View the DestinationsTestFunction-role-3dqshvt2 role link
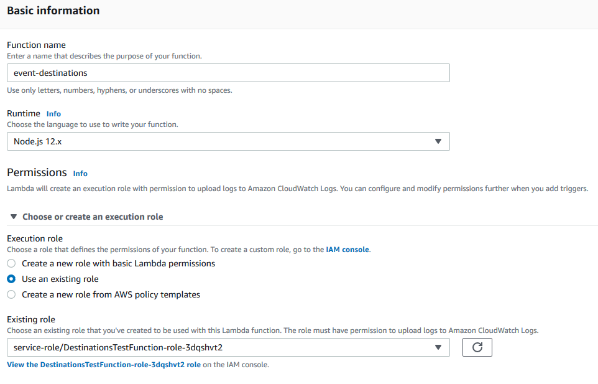This screenshot has height=384, width=598. [104, 365]
